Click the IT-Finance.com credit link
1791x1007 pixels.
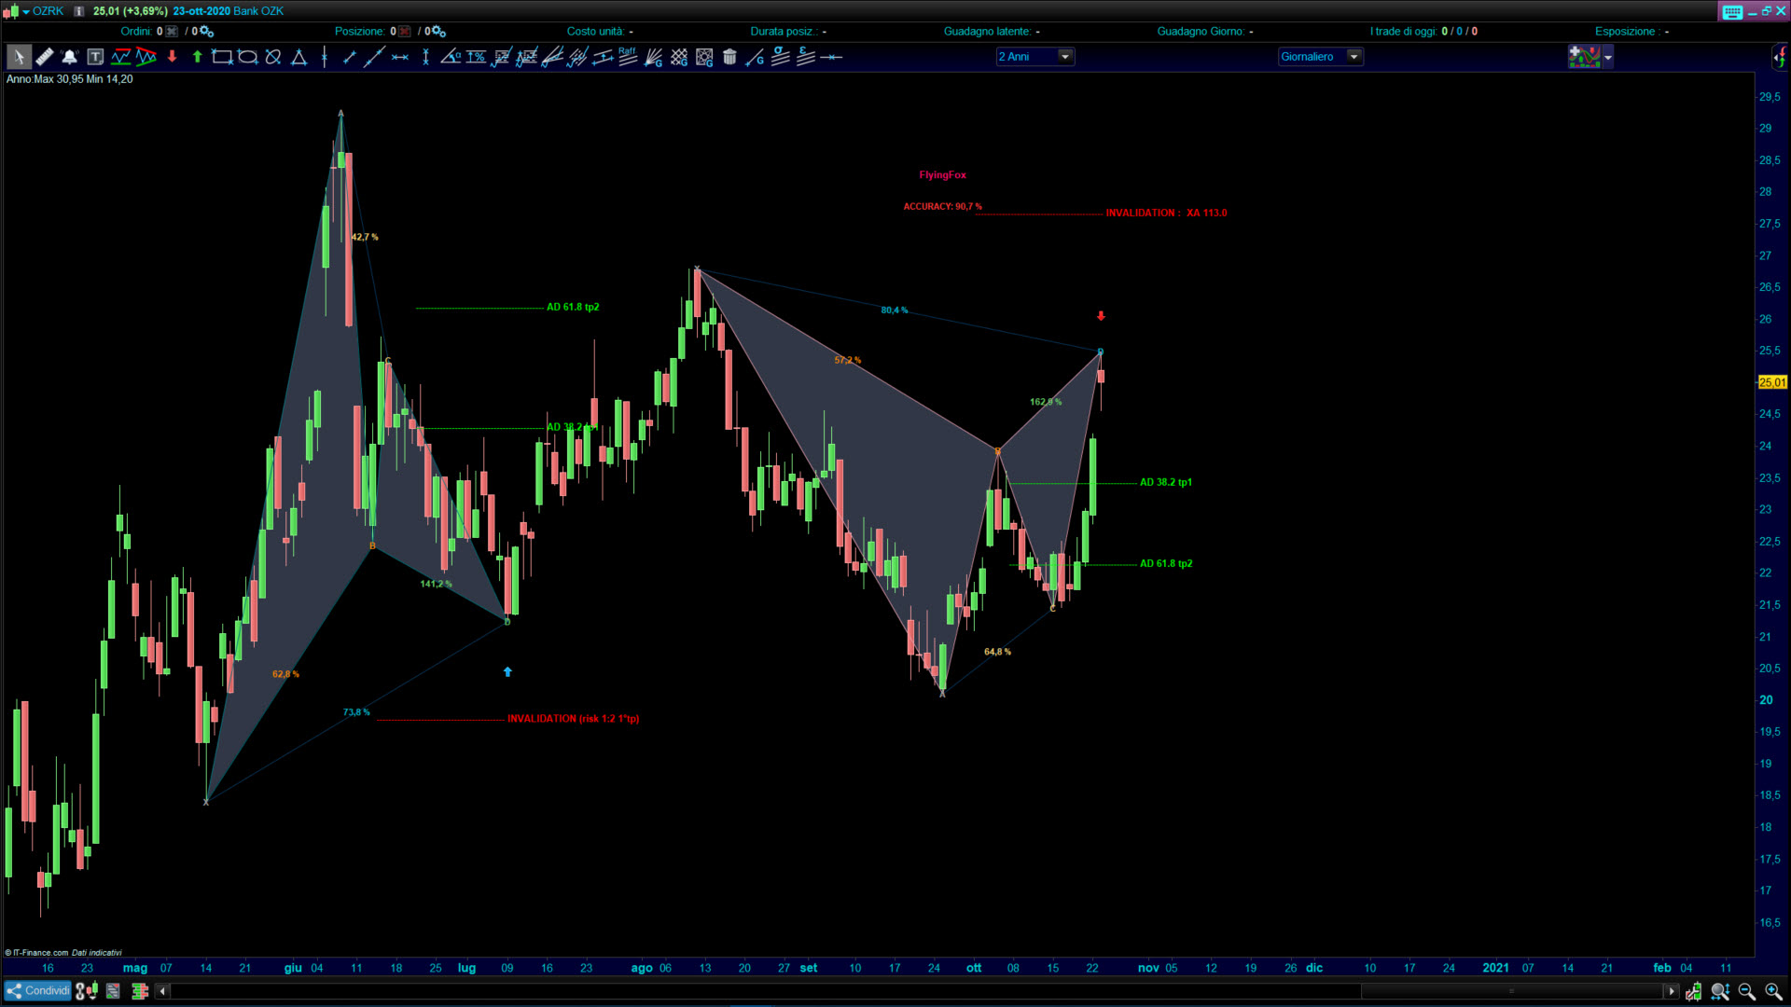tap(40, 953)
